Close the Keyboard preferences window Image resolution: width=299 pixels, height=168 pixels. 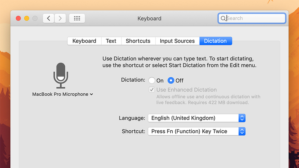(18, 18)
